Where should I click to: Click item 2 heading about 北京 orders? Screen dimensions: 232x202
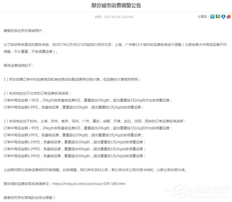pos(37,93)
